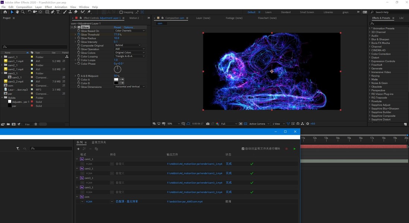Toggle the Snapping checkbox

[121, 12]
